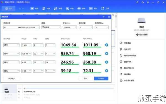Click the hard disk image in the right panel
Image resolution: width=166 pixels, height=104 pixels.
pyautogui.click(x=141, y=20)
